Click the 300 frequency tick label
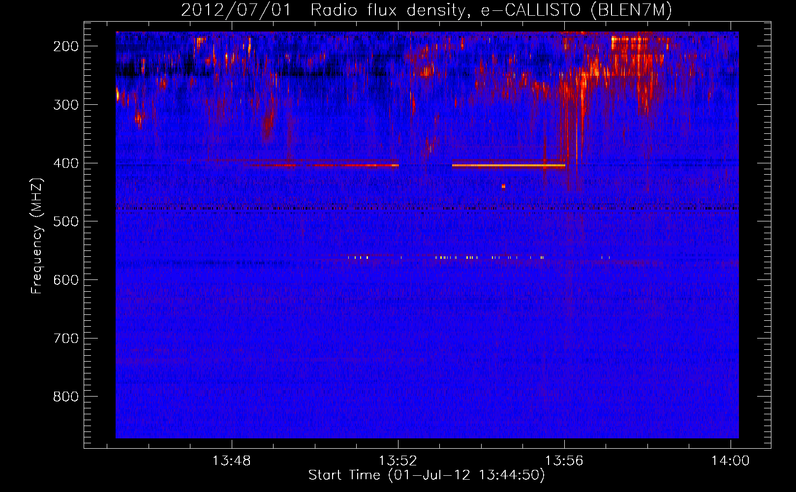The height and width of the screenshot is (492, 796). pos(65,105)
